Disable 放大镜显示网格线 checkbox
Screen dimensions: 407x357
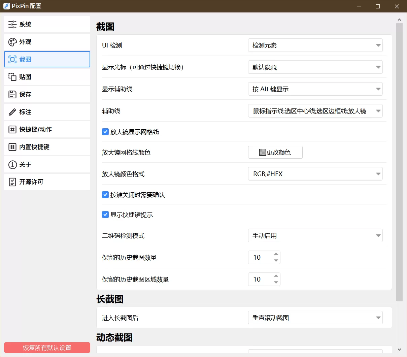pos(105,132)
